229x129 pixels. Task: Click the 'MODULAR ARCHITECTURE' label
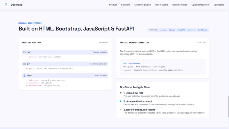pyautogui.click(x=30, y=23)
